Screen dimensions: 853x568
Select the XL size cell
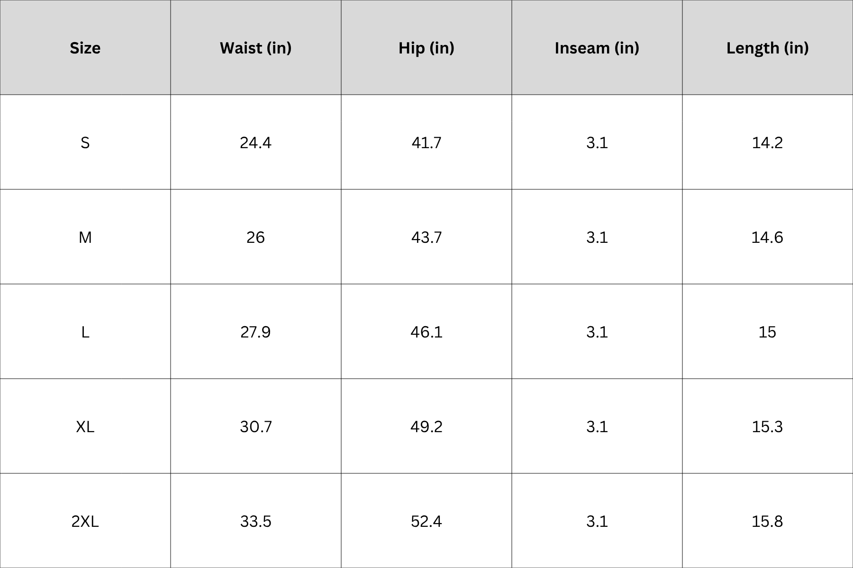(85, 426)
